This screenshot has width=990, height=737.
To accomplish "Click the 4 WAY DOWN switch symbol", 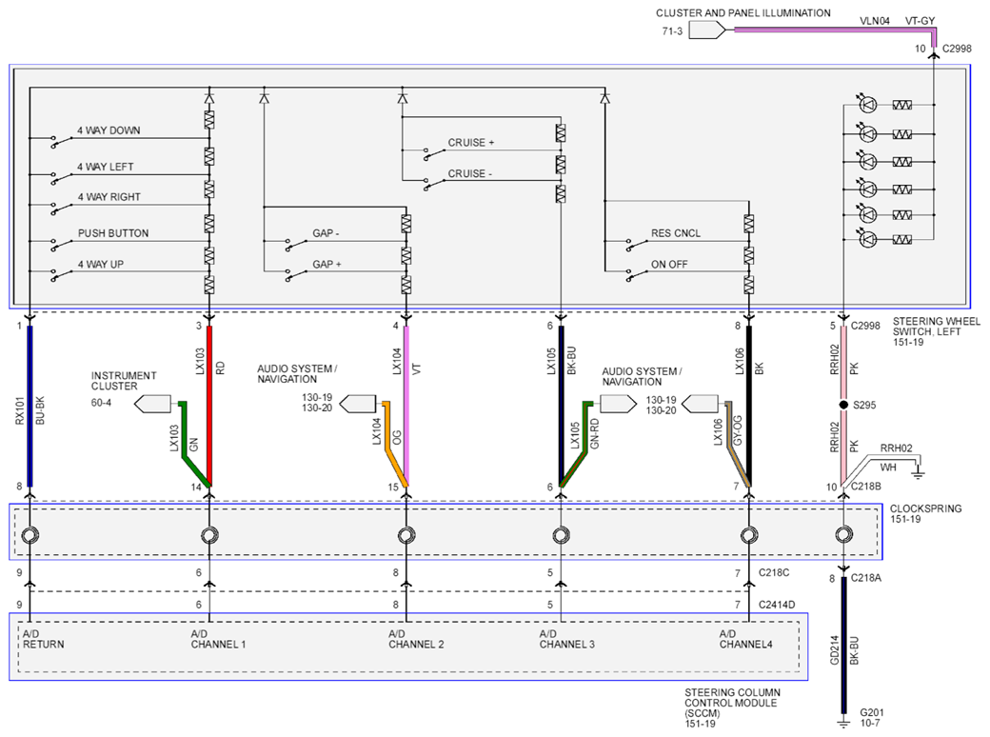I will pyautogui.click(x=61, y=142).
